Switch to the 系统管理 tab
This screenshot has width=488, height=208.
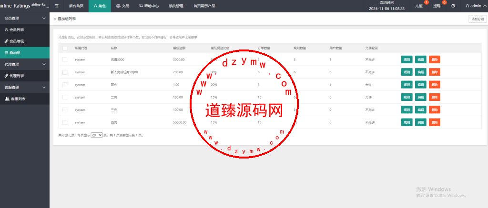pyautogui.click(x=176, y=6)
